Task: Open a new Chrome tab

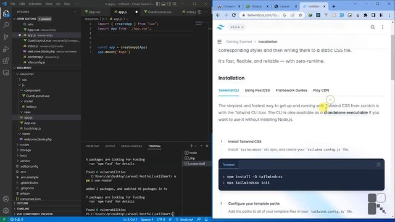Action: point(333,6)
